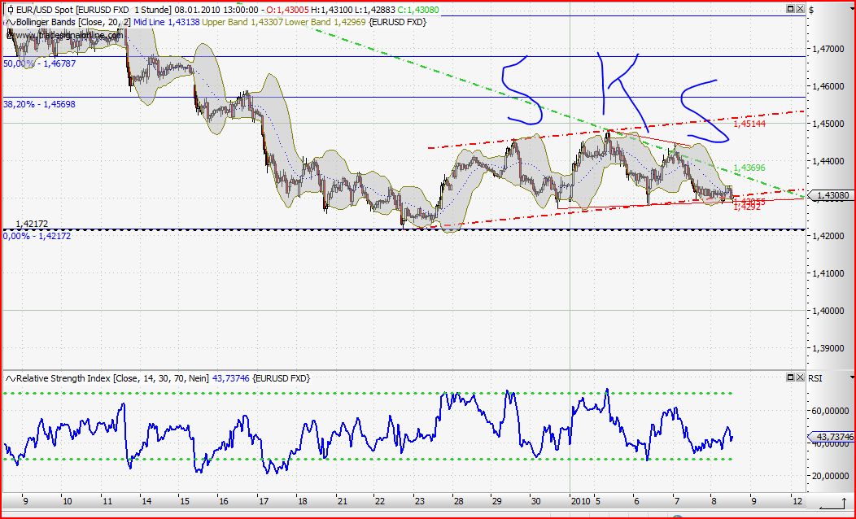Close the Relative Strength Index pane
Image resolution: width=856 pixels, height=519 pixels.
coord(801,377)
